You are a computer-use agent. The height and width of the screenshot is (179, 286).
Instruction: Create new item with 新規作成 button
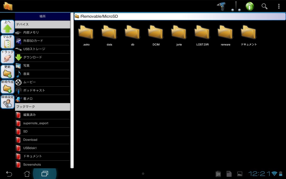coord(8,87)
